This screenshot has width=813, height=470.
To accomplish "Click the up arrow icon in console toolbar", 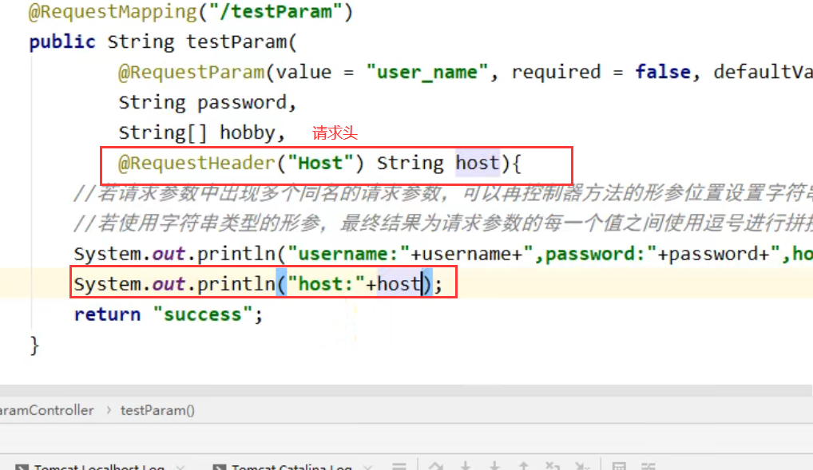I will point(524,467).
